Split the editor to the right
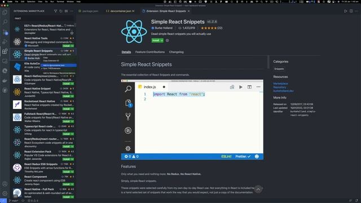The width and height of the screenshot is (361, 203). tap(351, 11)
